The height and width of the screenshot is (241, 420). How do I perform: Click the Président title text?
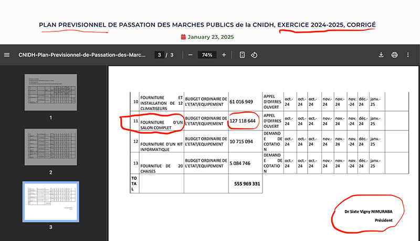[x=384, y=220]
